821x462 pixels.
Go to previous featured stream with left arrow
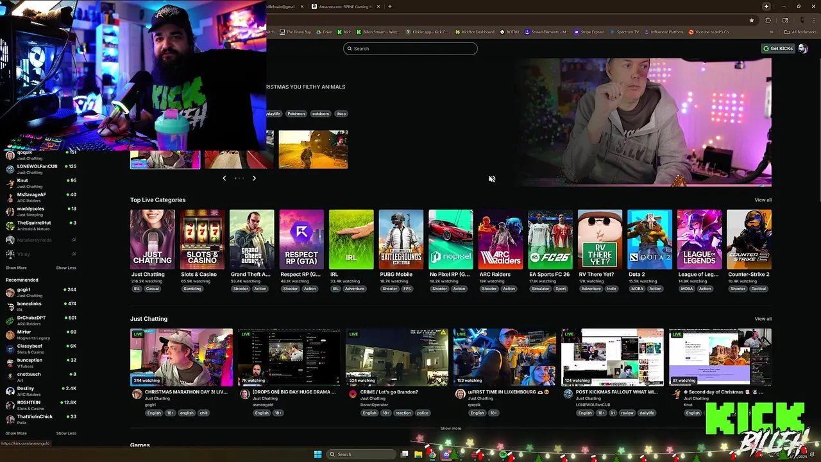click(x=224, y=178)
